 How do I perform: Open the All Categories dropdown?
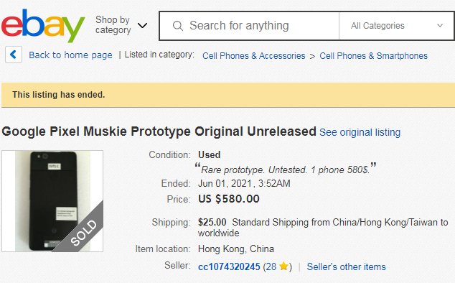[396, 26]
